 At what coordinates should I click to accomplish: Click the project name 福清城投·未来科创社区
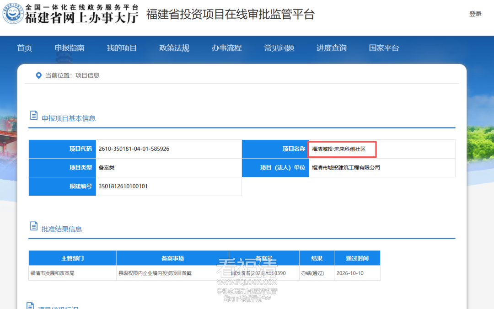point(338,149)
